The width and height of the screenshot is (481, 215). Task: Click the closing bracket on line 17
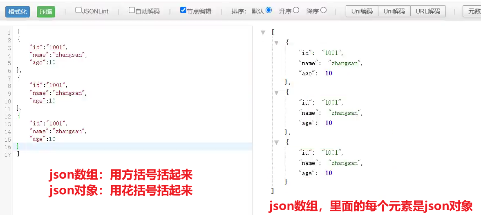(18, 154)
